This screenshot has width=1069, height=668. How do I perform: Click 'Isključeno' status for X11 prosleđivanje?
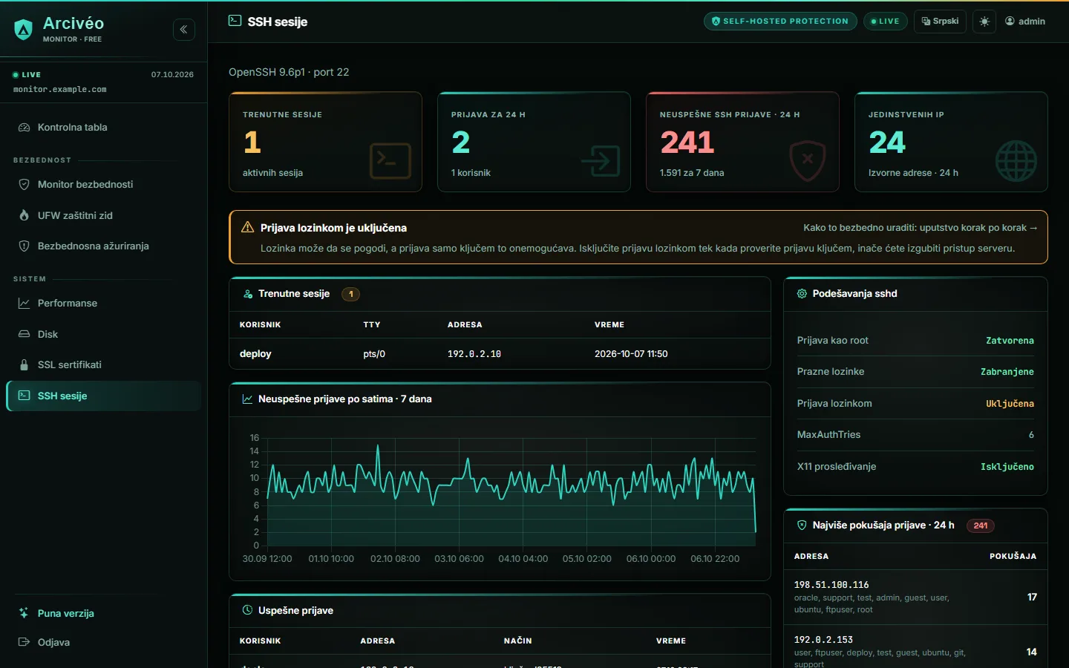point(1007,467)
